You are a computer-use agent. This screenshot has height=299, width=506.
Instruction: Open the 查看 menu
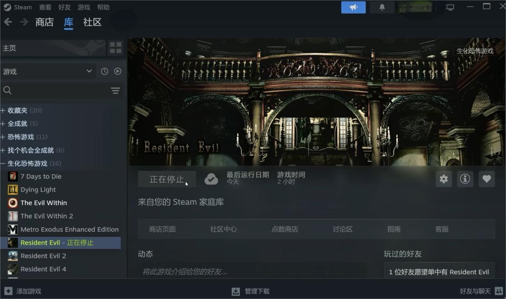click(45, 7)
